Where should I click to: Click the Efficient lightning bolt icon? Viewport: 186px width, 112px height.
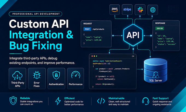(58, 101)
